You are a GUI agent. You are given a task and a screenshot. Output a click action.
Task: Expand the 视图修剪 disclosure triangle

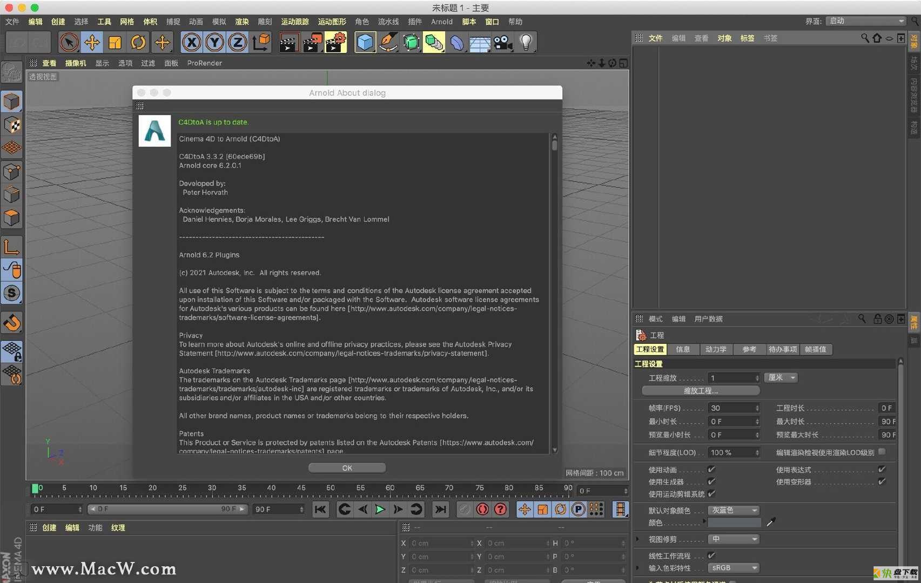638,539
